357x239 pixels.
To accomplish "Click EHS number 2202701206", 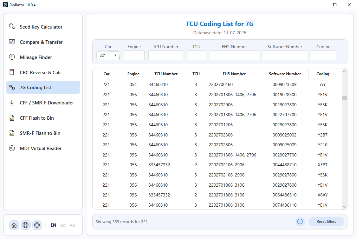I will (221, 125).
